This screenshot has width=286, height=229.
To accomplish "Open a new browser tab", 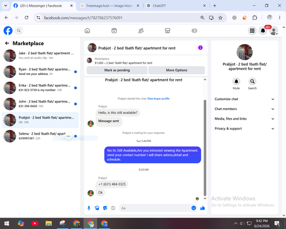I will 214,6.
